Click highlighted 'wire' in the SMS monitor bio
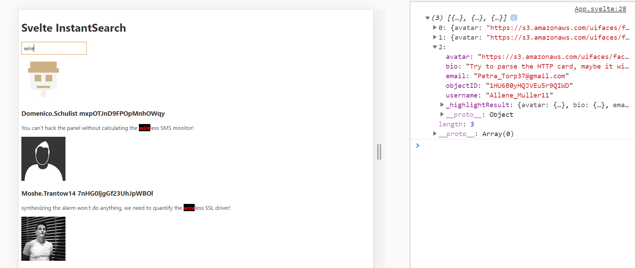The image size is (635, 268). (144, 128)
